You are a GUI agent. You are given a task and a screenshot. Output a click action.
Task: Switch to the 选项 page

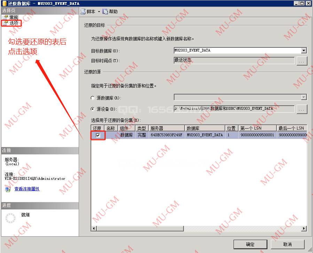tap(14, 23)
